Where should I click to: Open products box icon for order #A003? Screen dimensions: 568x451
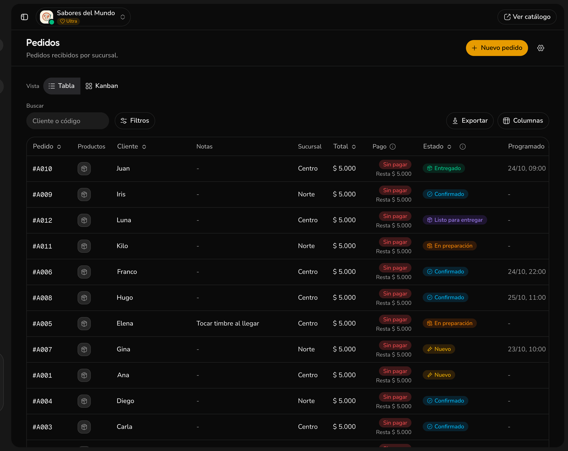coord(84,427)
